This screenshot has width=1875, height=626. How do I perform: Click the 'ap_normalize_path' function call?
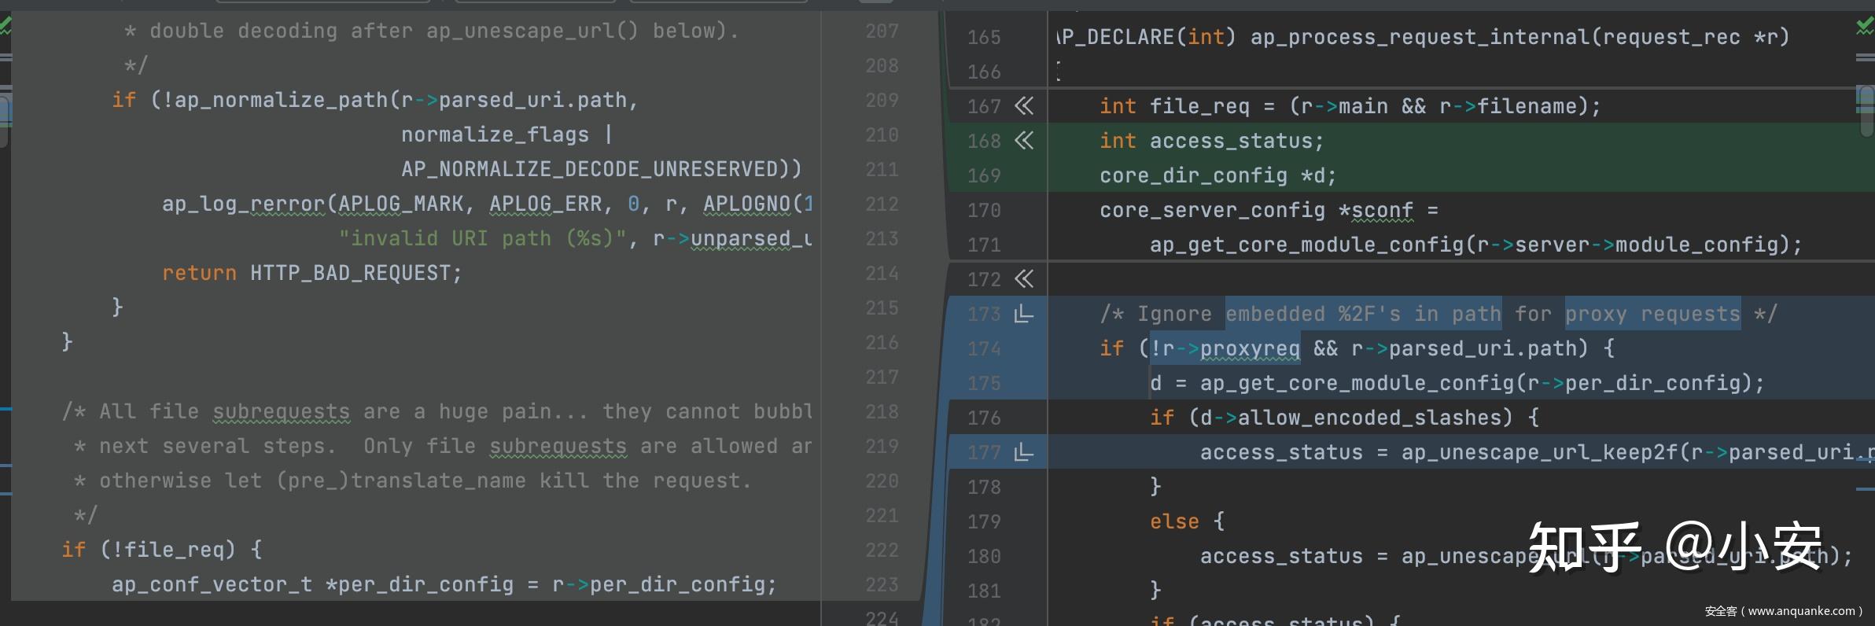point(281,100)
